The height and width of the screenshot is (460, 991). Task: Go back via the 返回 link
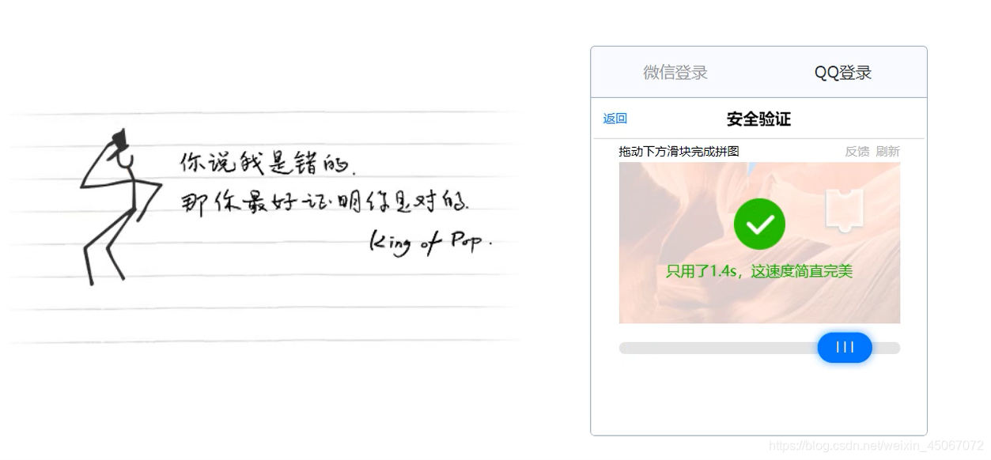point(615,119)
